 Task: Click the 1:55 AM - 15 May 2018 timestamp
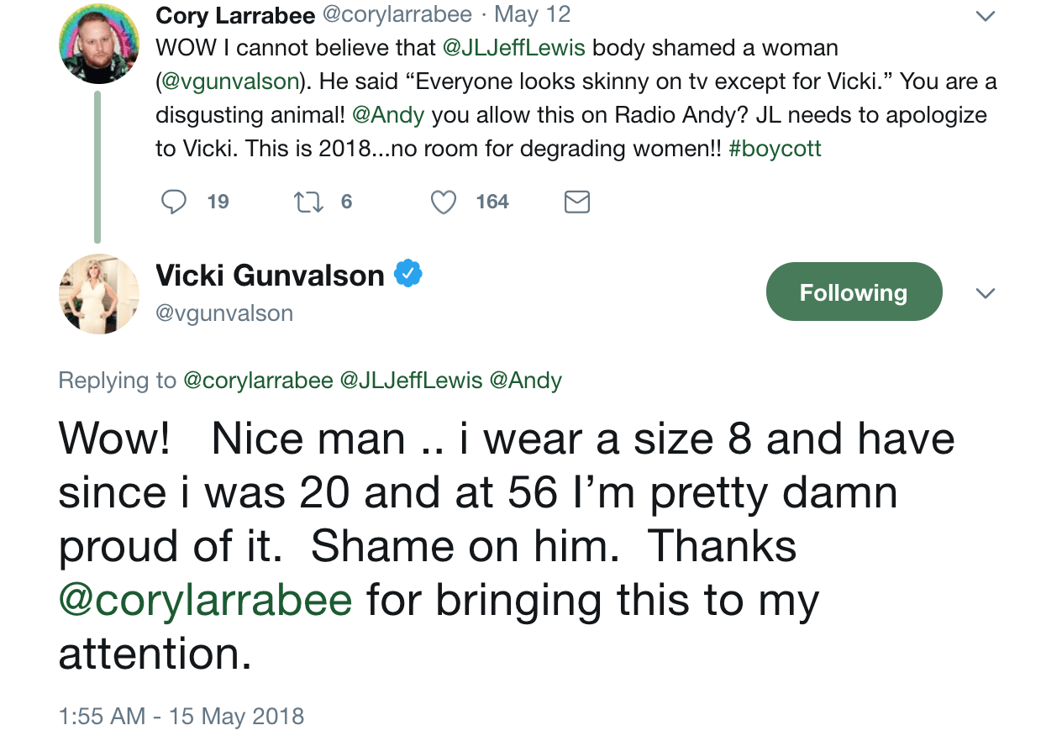tap(181, 716)
